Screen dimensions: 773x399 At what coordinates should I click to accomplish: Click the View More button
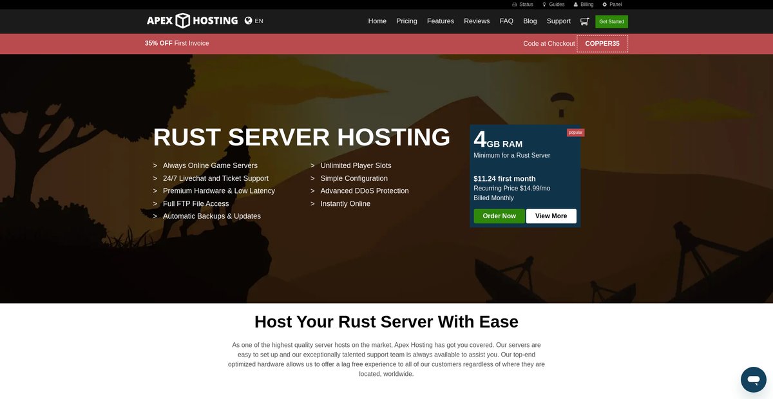point(551,216)
